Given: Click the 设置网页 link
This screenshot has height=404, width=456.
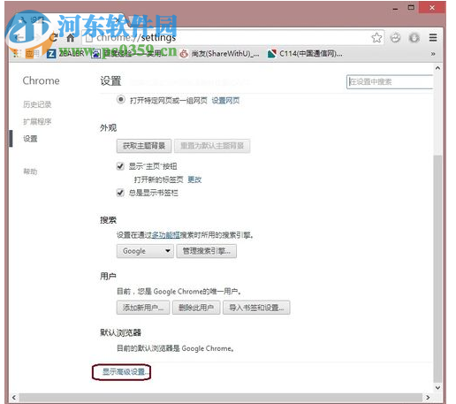Looking at the screenshot, I should [225, 101].
